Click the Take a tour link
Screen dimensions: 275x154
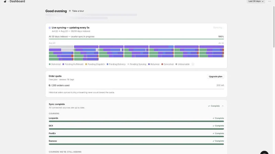pyautogui.click(x=78, y=11)
